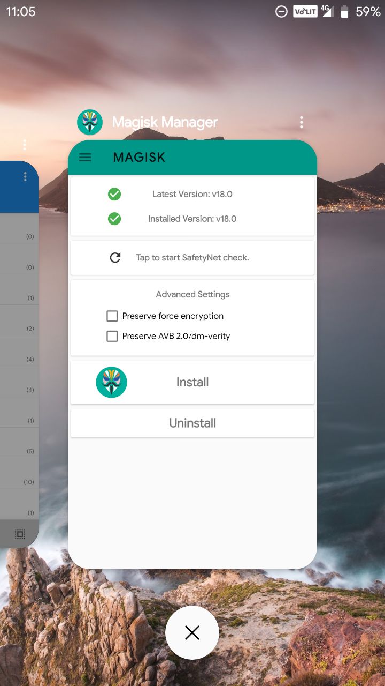This screenshot has width=385, height=686.
Task: Tap the 4G signal strength icon
Action: (x=328, y=11)
